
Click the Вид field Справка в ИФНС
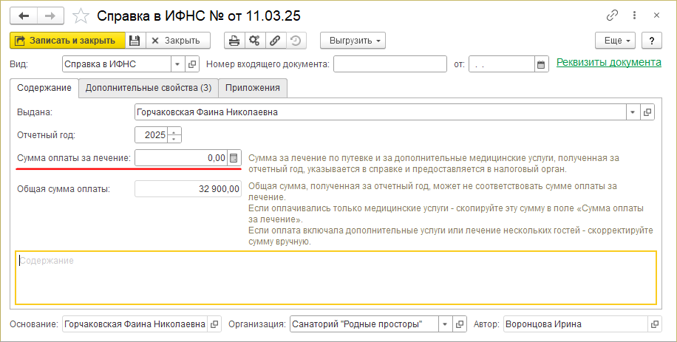[117, 64]
